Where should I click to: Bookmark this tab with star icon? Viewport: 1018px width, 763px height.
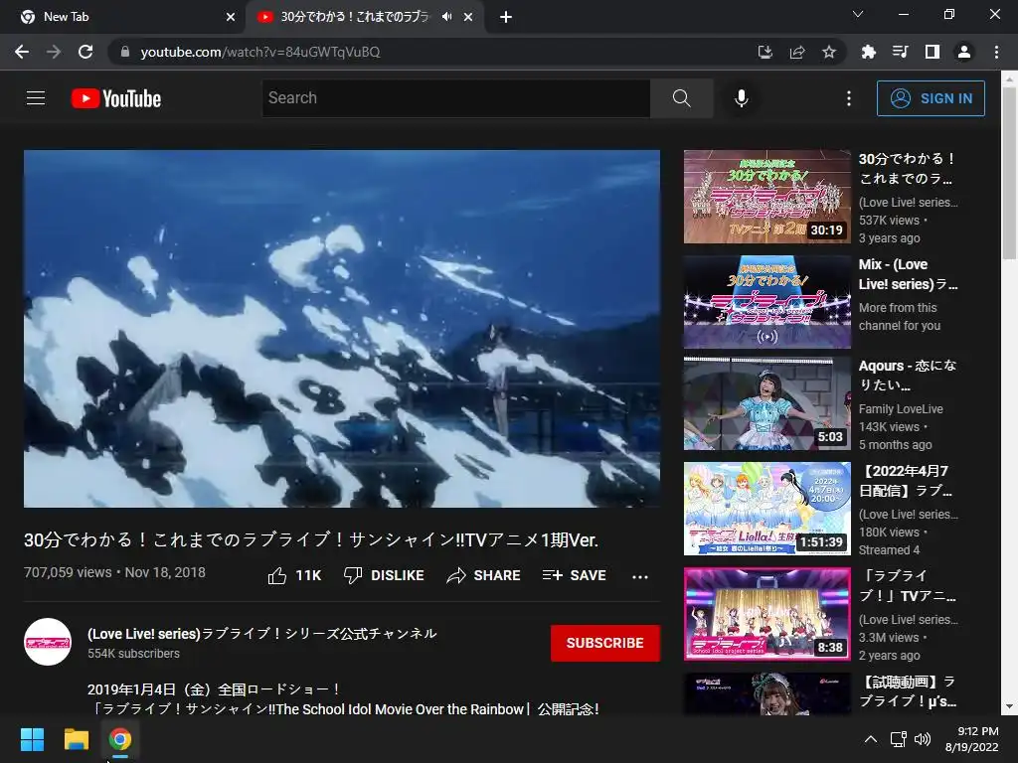pyautogui.click(x=829, y=52)
